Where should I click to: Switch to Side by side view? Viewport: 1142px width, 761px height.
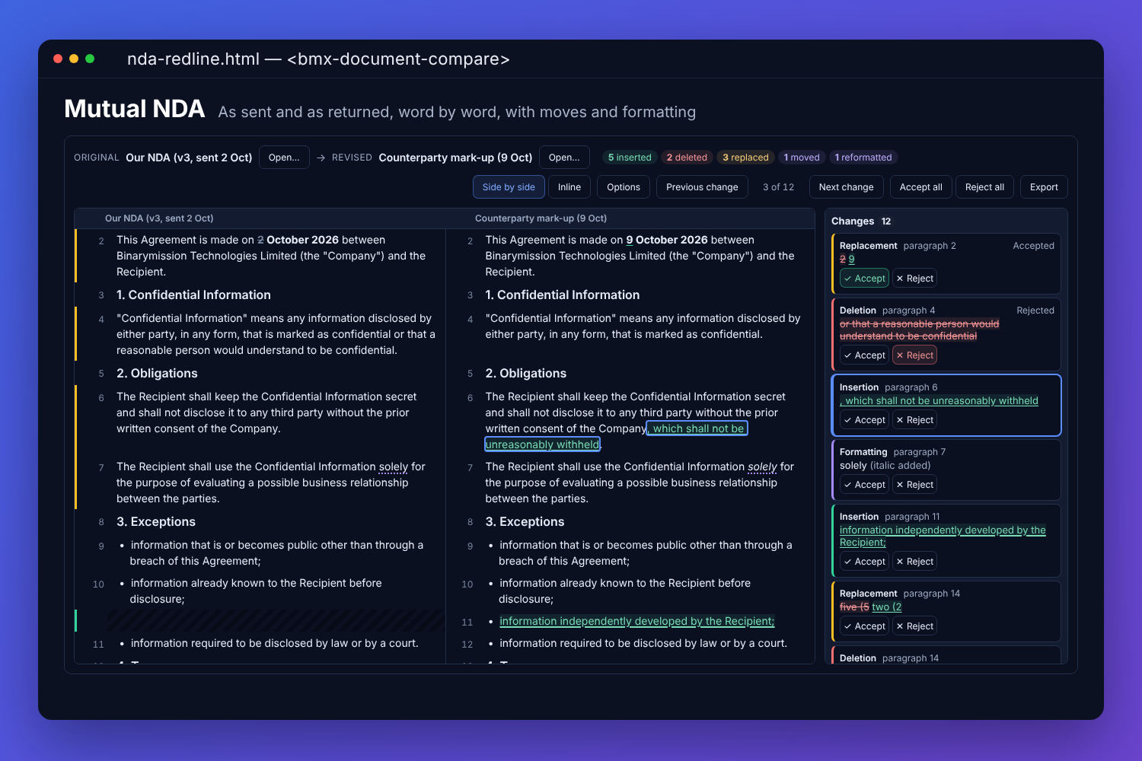[x=509, y=187]
